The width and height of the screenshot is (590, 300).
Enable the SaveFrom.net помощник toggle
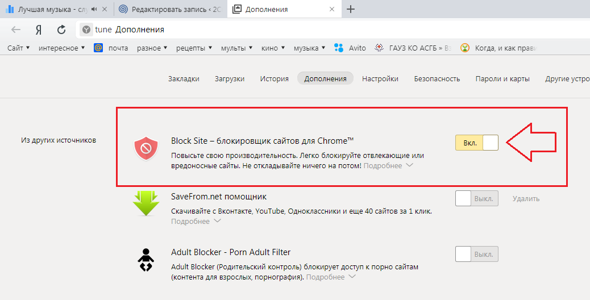point(476,198)
